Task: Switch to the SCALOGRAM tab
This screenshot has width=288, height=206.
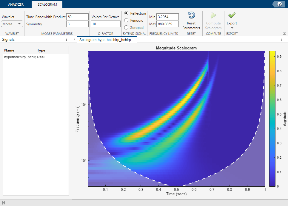Action: pyautogui.click(x=47, y=4)
